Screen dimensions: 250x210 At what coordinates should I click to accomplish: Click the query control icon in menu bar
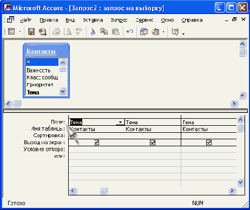point(10,19)
